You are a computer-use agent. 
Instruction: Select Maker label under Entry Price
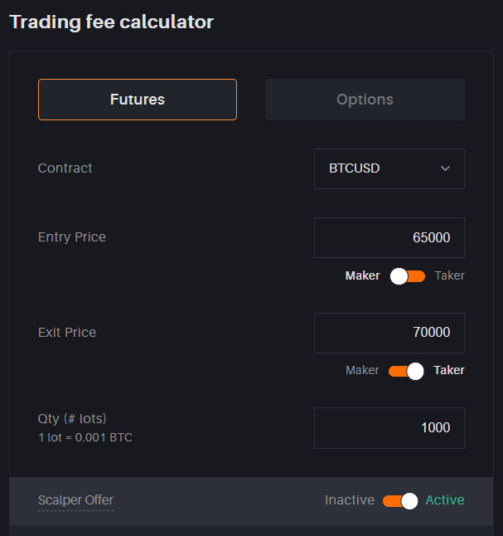tap(362, 275)
